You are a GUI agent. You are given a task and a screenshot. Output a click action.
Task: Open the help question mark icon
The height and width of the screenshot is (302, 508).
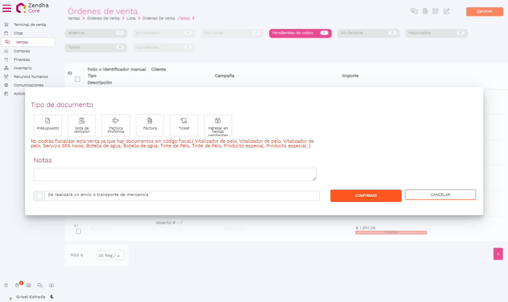[x=6, y=285]
